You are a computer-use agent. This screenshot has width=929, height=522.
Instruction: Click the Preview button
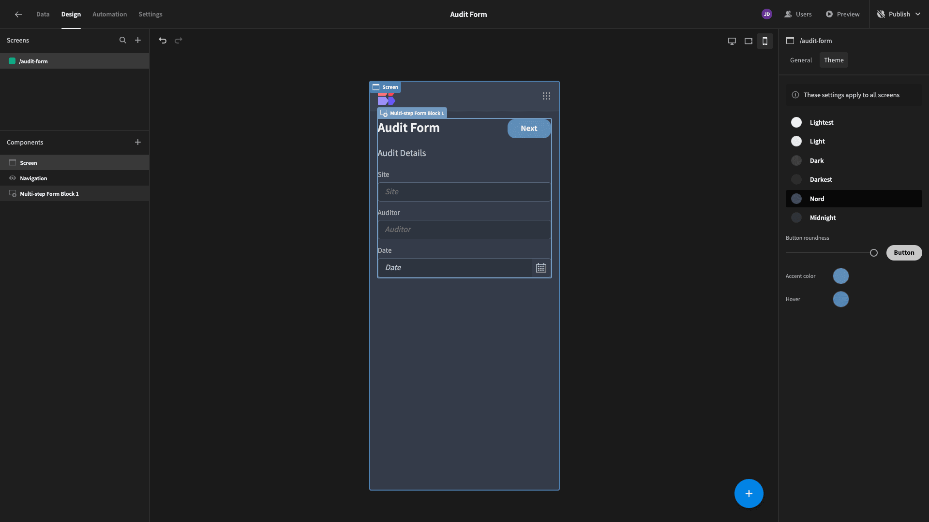(842, 14)
